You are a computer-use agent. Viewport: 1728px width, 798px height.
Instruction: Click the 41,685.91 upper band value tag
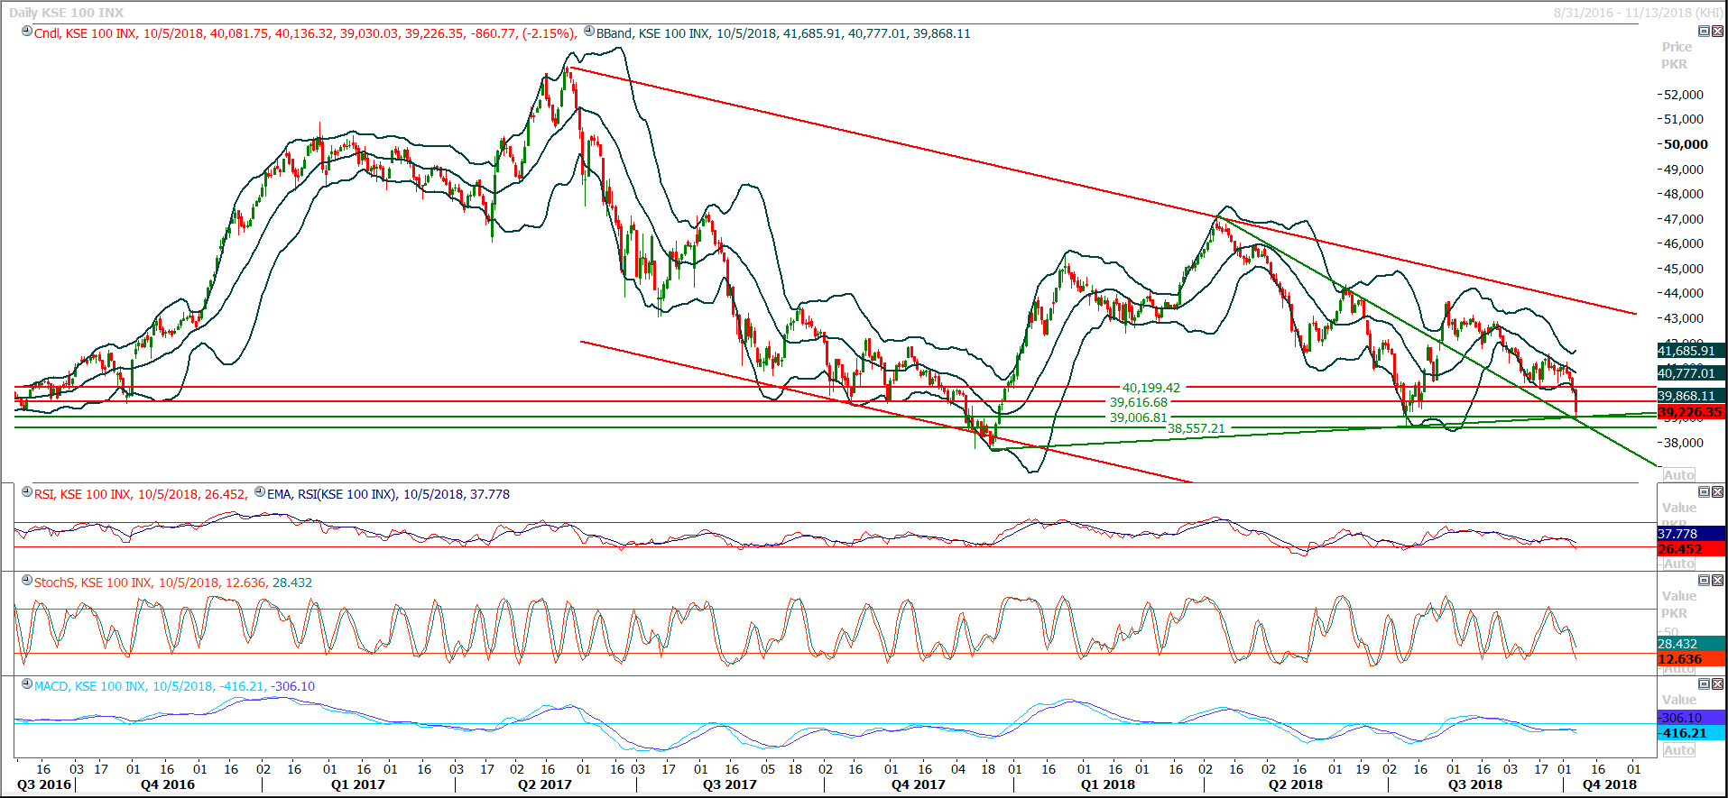(x=1692, y=351)
